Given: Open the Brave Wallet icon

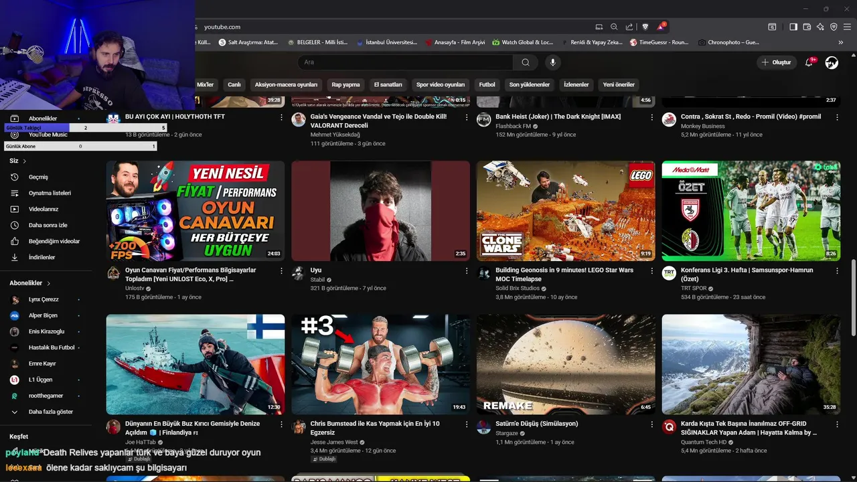Looking at the screenshot, I should (807, 27).
